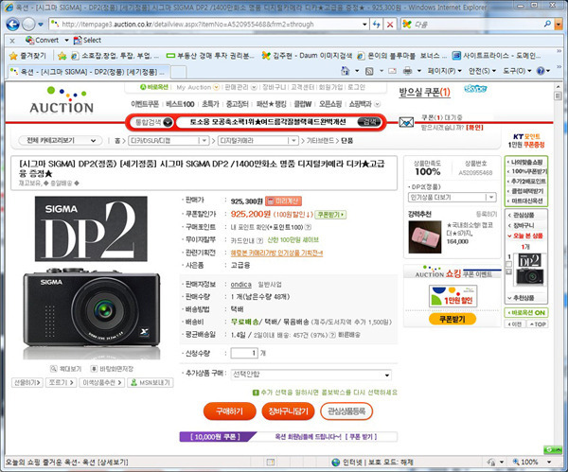Image resolution: width=568 pixels, height=472 pixels.
Task: Click the DP2 thumbnail in 오늘 본 상품
Action: 529,270
